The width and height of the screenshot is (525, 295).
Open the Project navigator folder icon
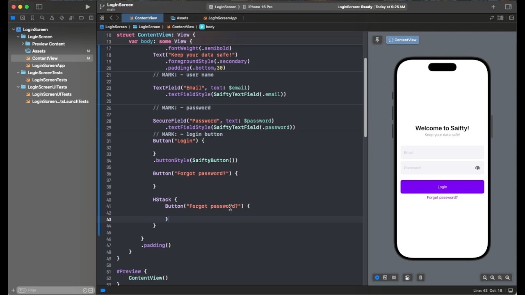(x=13, y=18)
